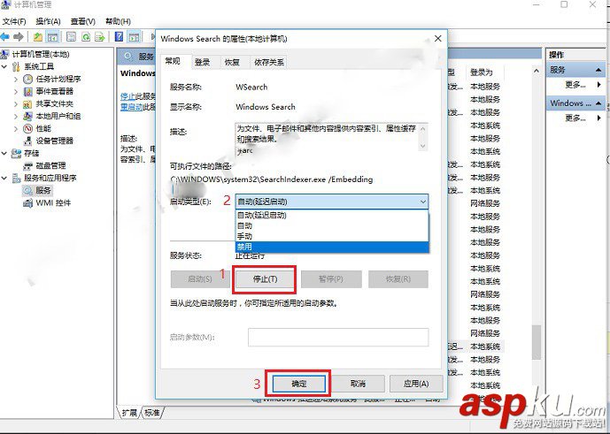Switch to the 标准 view tab
This screenshot has width=610, height=434.
tap(151, 413)
